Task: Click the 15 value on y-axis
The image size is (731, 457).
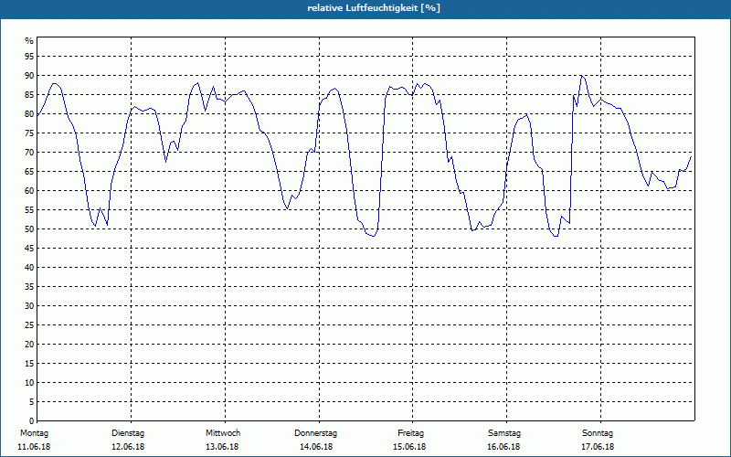Action: point(29,363)
